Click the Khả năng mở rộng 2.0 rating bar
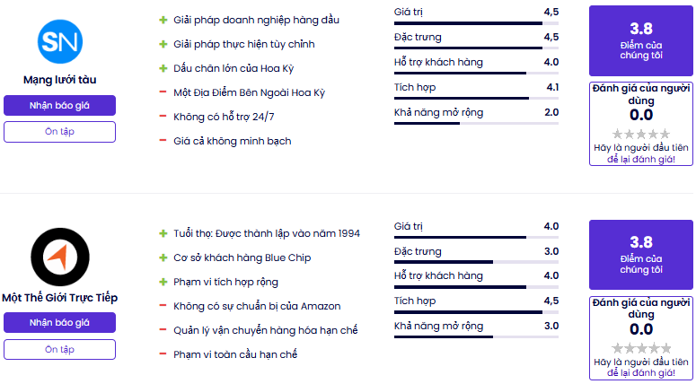This screenshot has width=696, height=384. 476,123
